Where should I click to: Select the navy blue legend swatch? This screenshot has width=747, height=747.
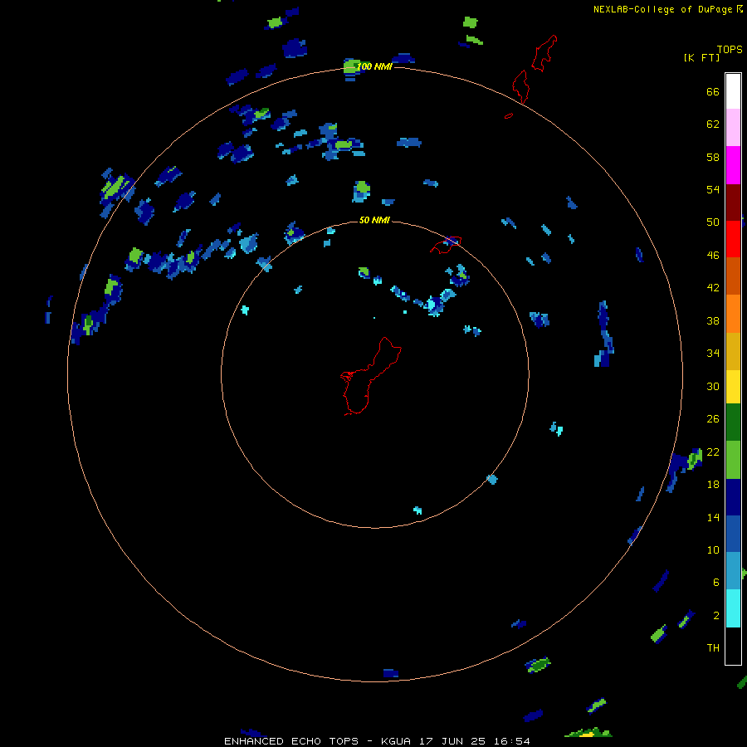point(733,497)
